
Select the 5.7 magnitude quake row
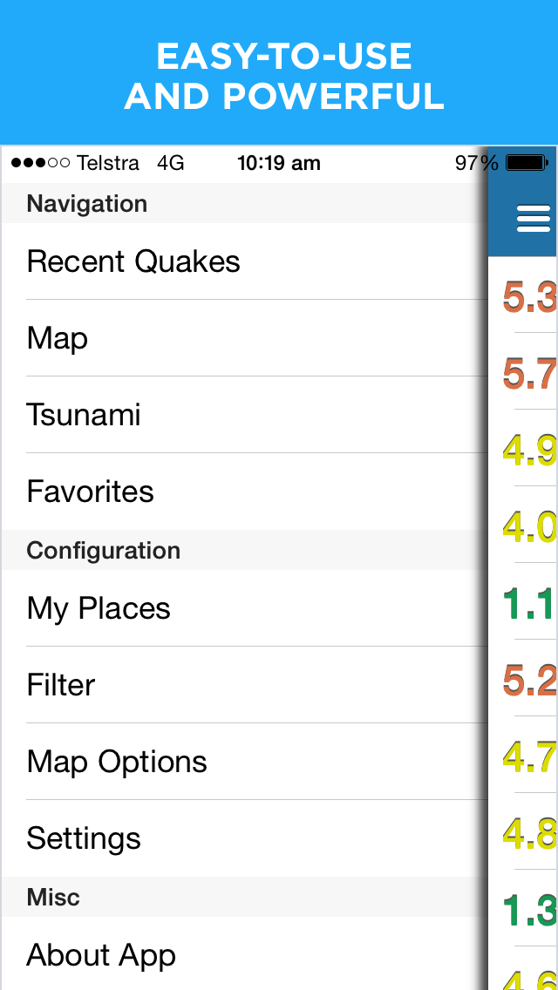tap(523, 371)
